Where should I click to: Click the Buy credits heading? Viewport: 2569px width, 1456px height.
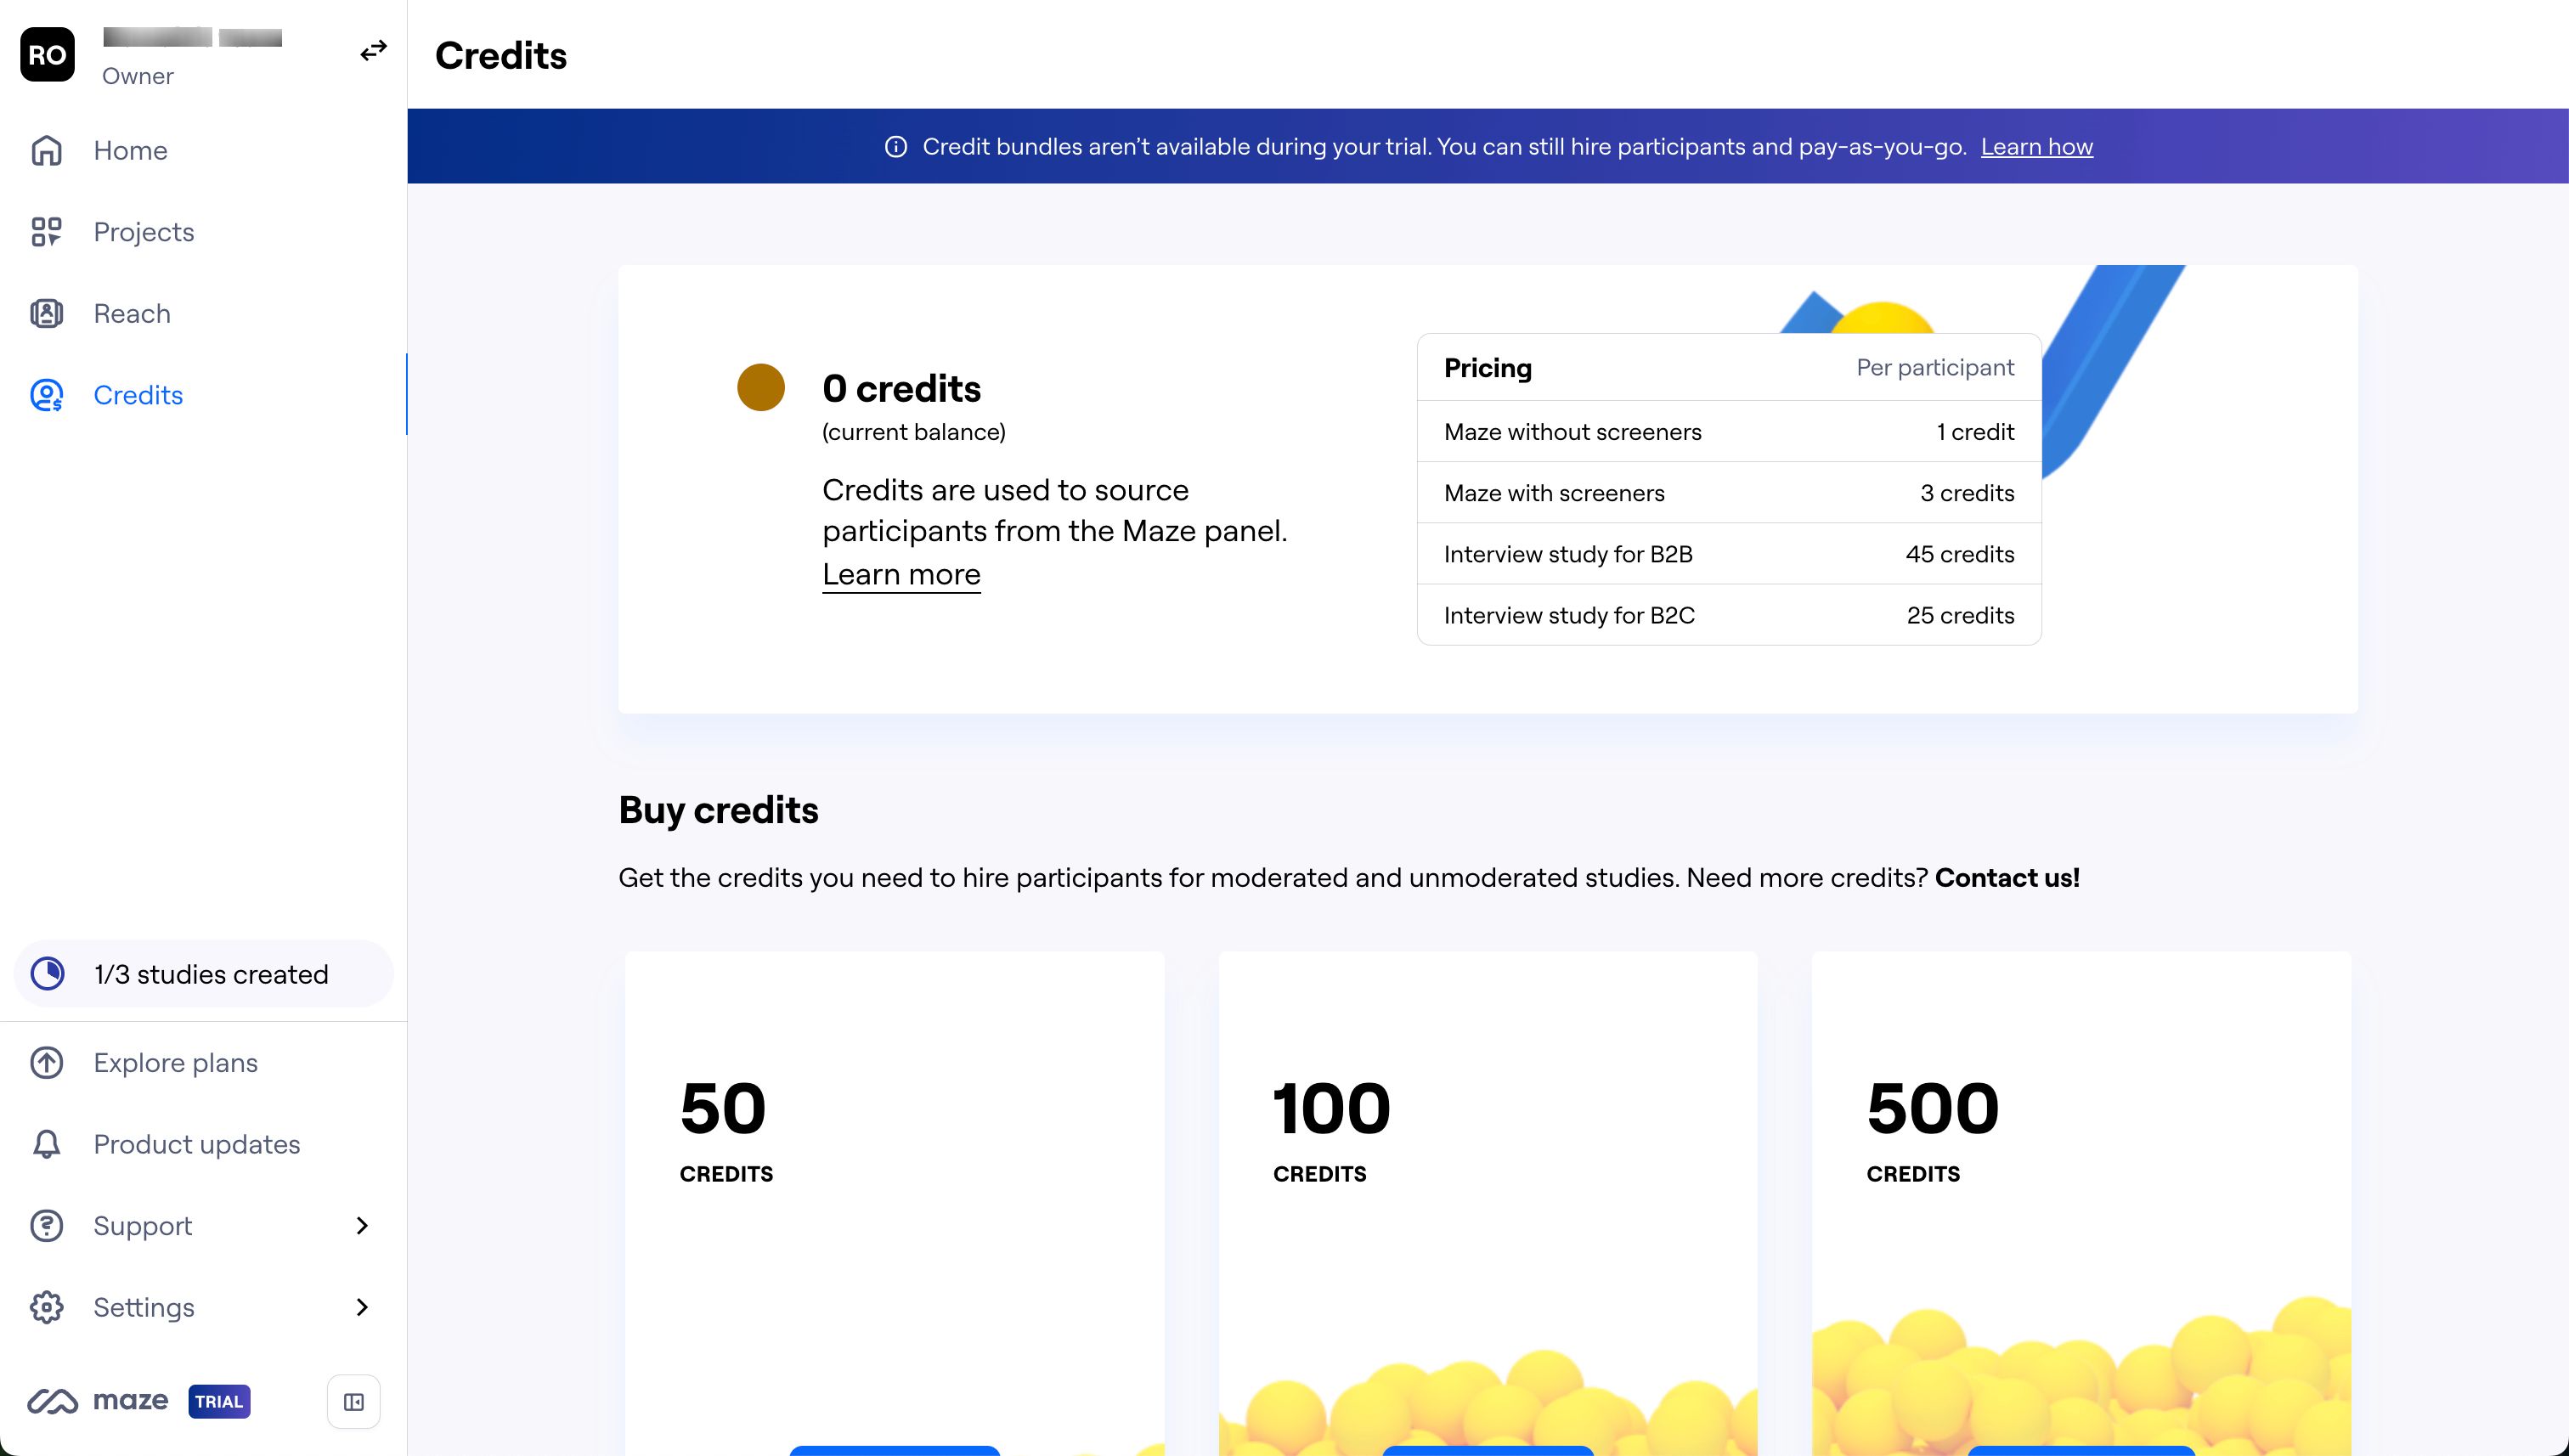(718, 810)
